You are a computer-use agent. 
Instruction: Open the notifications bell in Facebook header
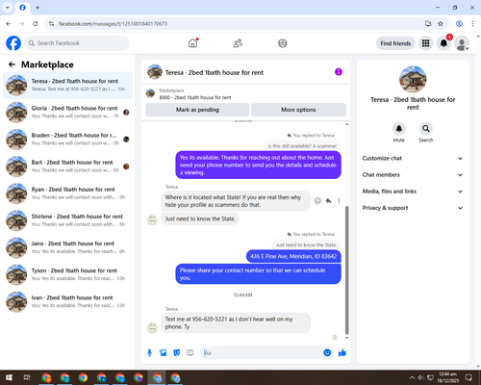[x=443, y=43]
